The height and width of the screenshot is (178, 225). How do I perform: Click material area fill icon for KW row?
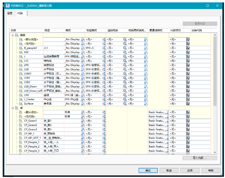pos(146,52)
